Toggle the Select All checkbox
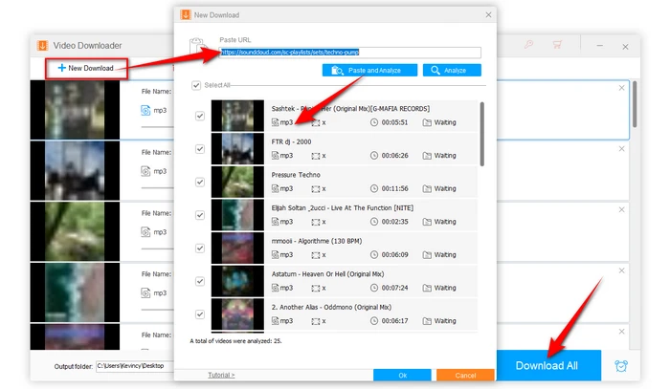Viewport: 670px width, 389px height. click(196, 85)
